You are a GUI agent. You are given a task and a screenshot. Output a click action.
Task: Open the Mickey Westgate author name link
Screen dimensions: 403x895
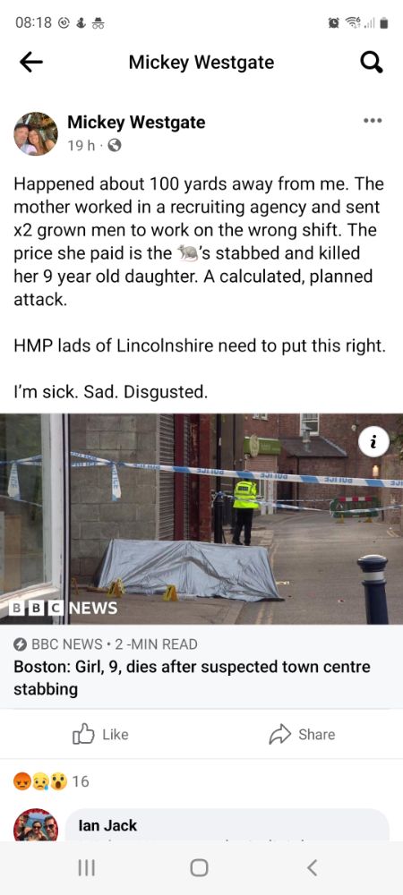[x=136, y=122]
